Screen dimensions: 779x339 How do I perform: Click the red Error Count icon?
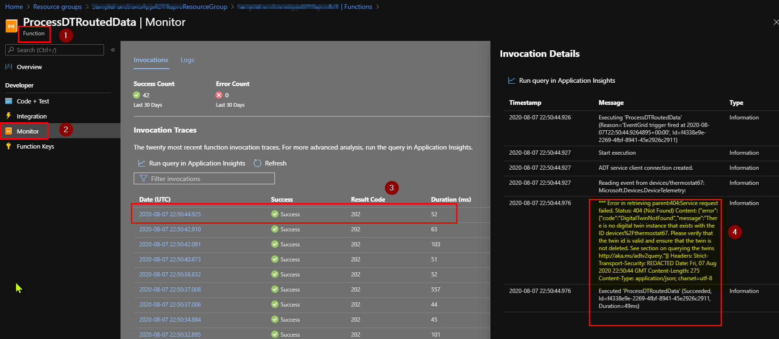click(x=219, y=95)
